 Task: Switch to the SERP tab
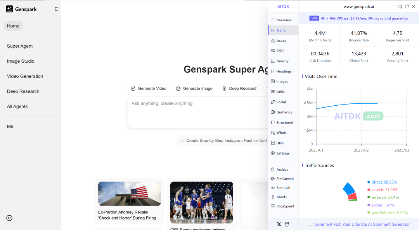tap(283, 51)
